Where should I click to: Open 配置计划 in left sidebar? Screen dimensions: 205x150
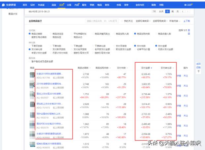(x=13, y=14)
